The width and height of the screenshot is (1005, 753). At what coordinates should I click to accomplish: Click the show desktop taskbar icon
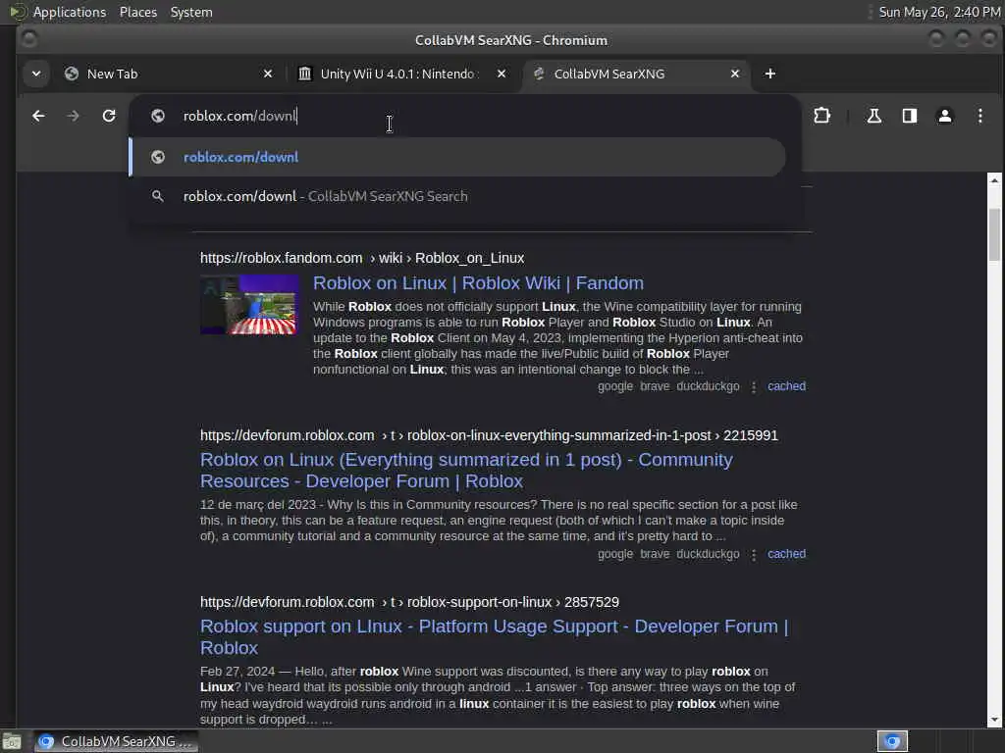[12, 741]
